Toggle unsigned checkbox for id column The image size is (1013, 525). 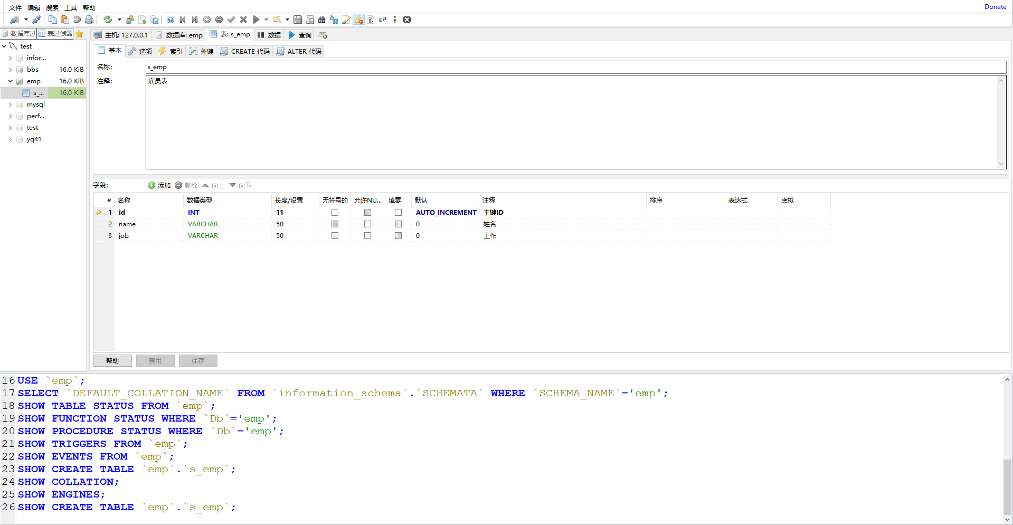[x=335, y=213]
